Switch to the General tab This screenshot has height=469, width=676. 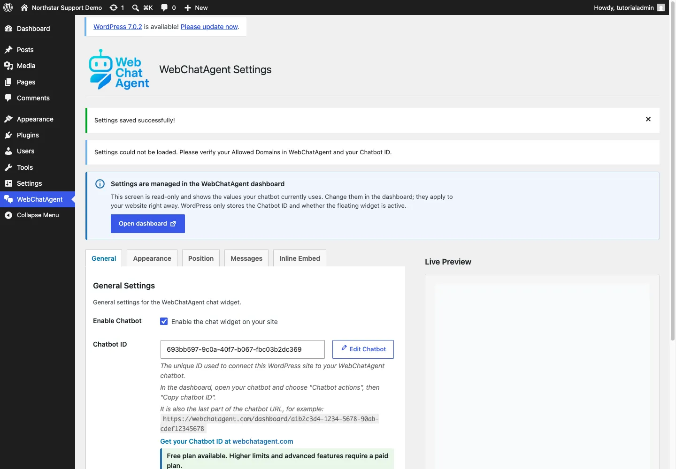[104, 258]
